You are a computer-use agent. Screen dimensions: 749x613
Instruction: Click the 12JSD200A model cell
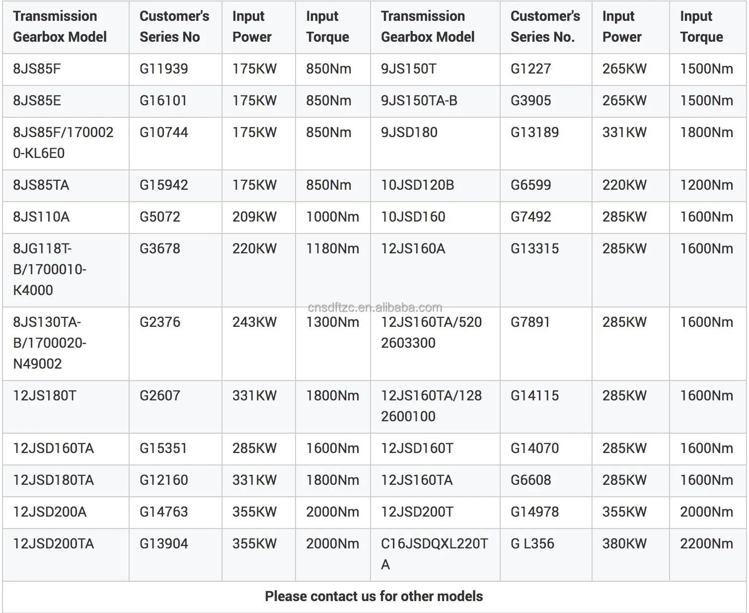pos(50,512)
